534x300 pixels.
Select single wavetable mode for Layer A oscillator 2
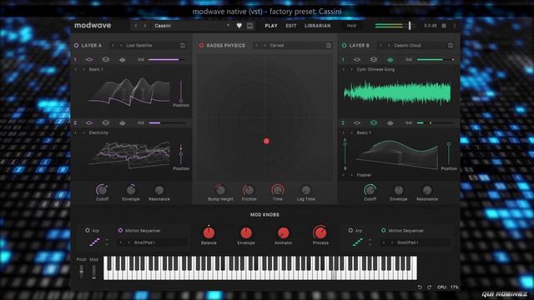coord(89,122)
